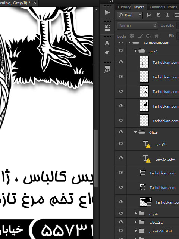Open the Kind filter dropdown

pyautogui.click(x=130, y=15)
